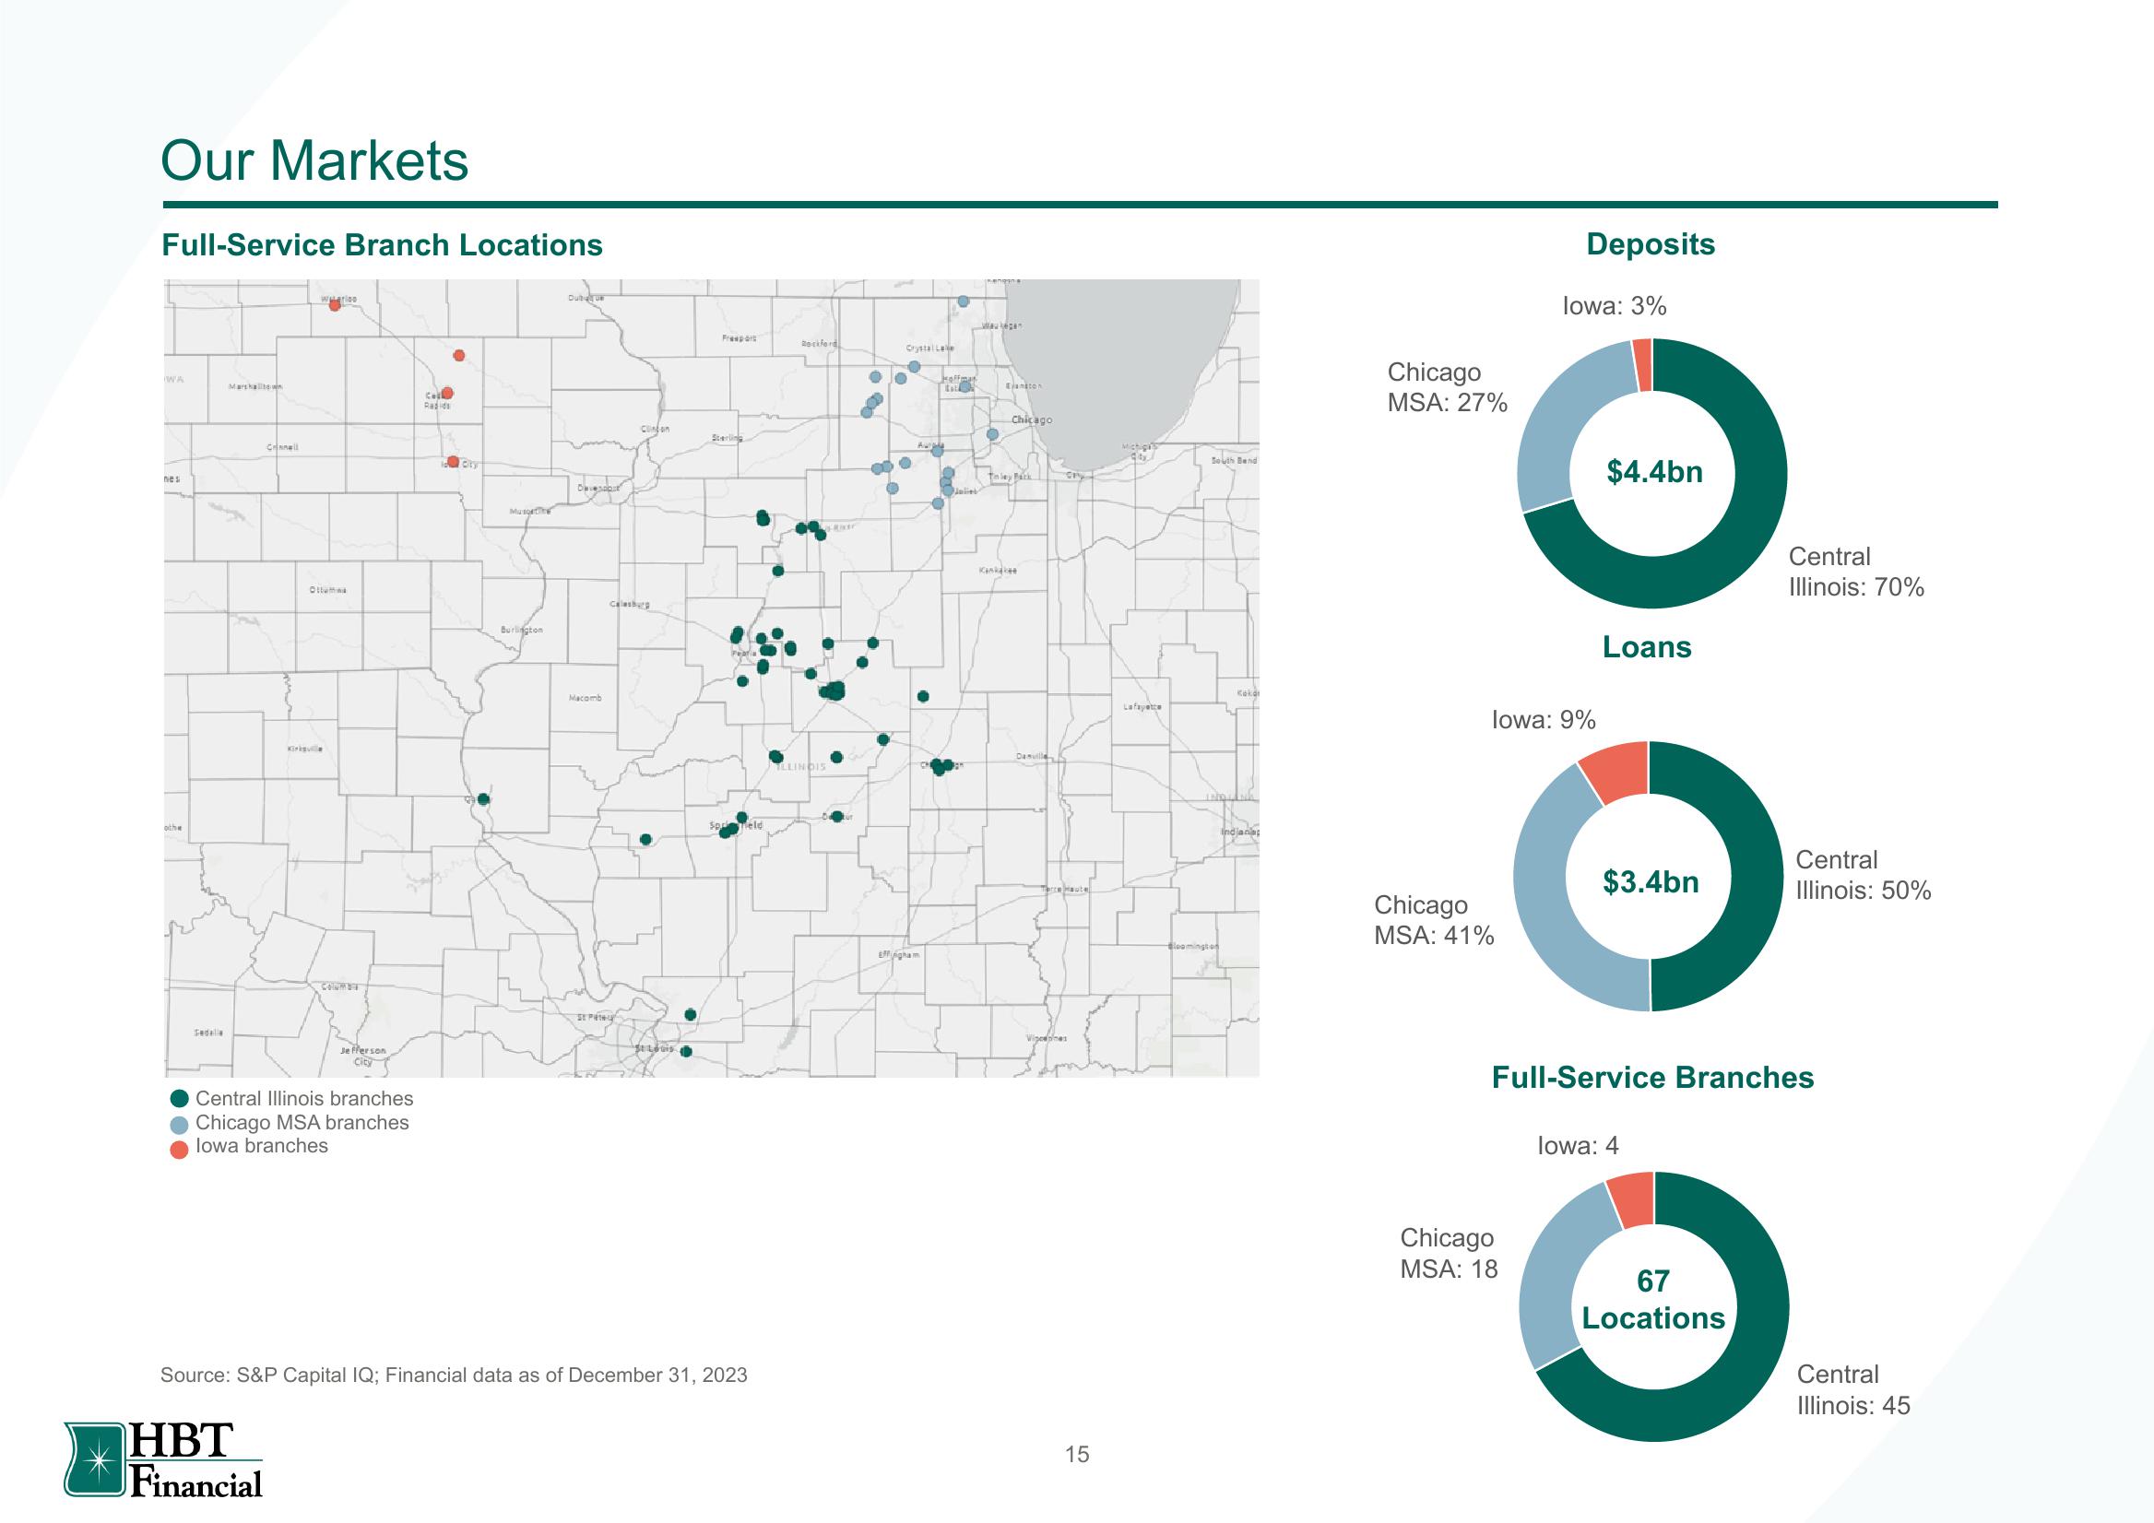Image resolution: width=2154 pixels, height=1523 pixels.
Task: Click the "Rockford" label on the map
Action: 819,344
